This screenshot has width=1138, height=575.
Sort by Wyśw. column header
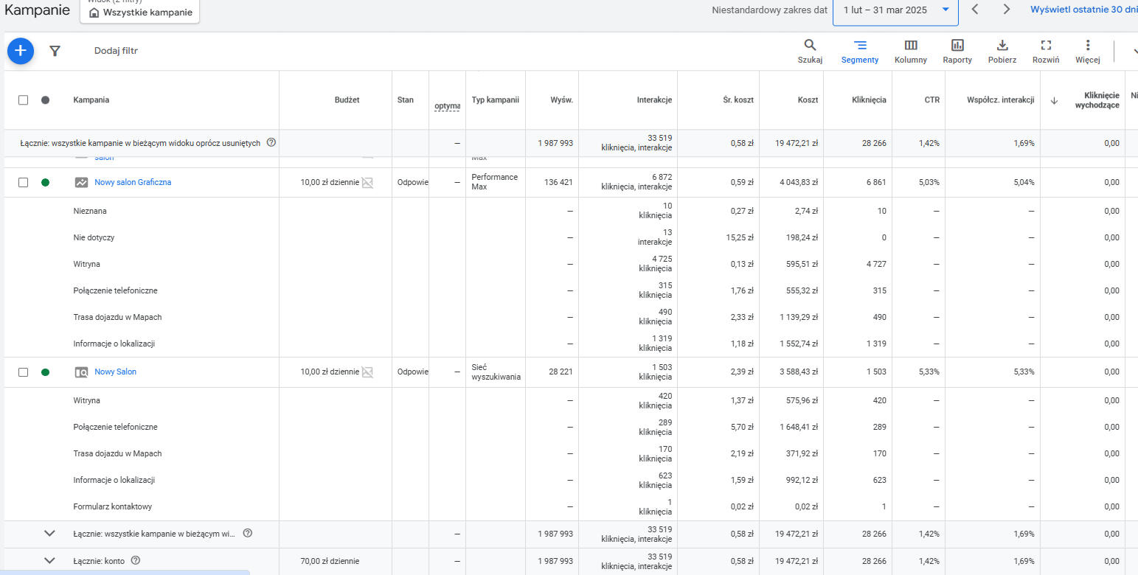point(561,100)
